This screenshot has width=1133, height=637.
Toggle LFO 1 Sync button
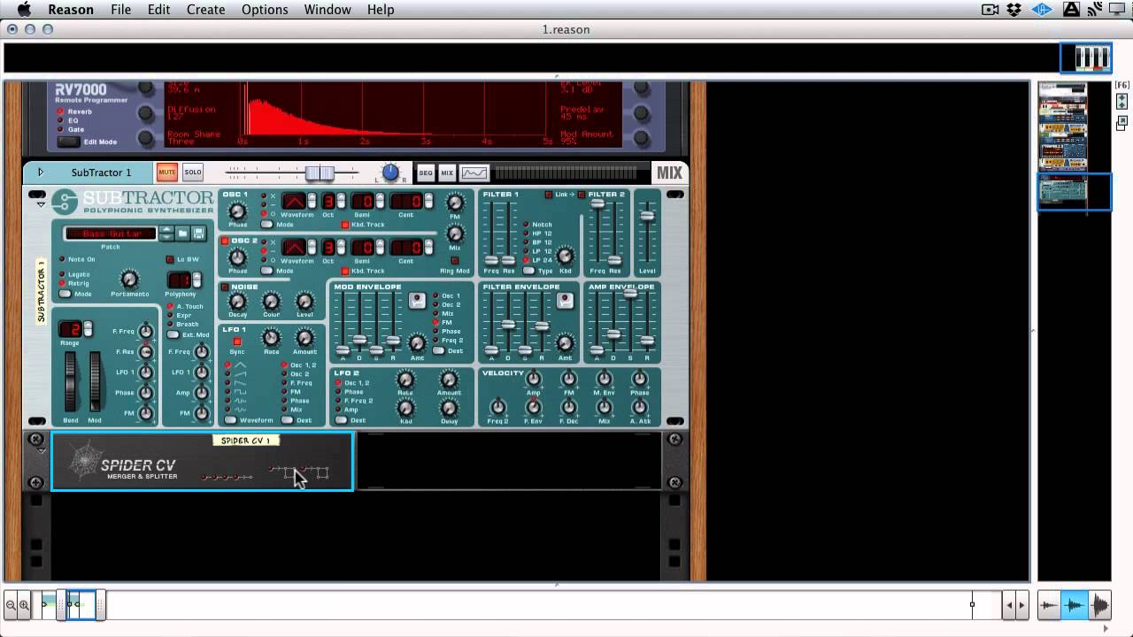(237, 342)
